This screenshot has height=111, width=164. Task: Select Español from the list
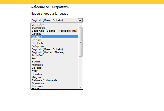coord(55,55)
